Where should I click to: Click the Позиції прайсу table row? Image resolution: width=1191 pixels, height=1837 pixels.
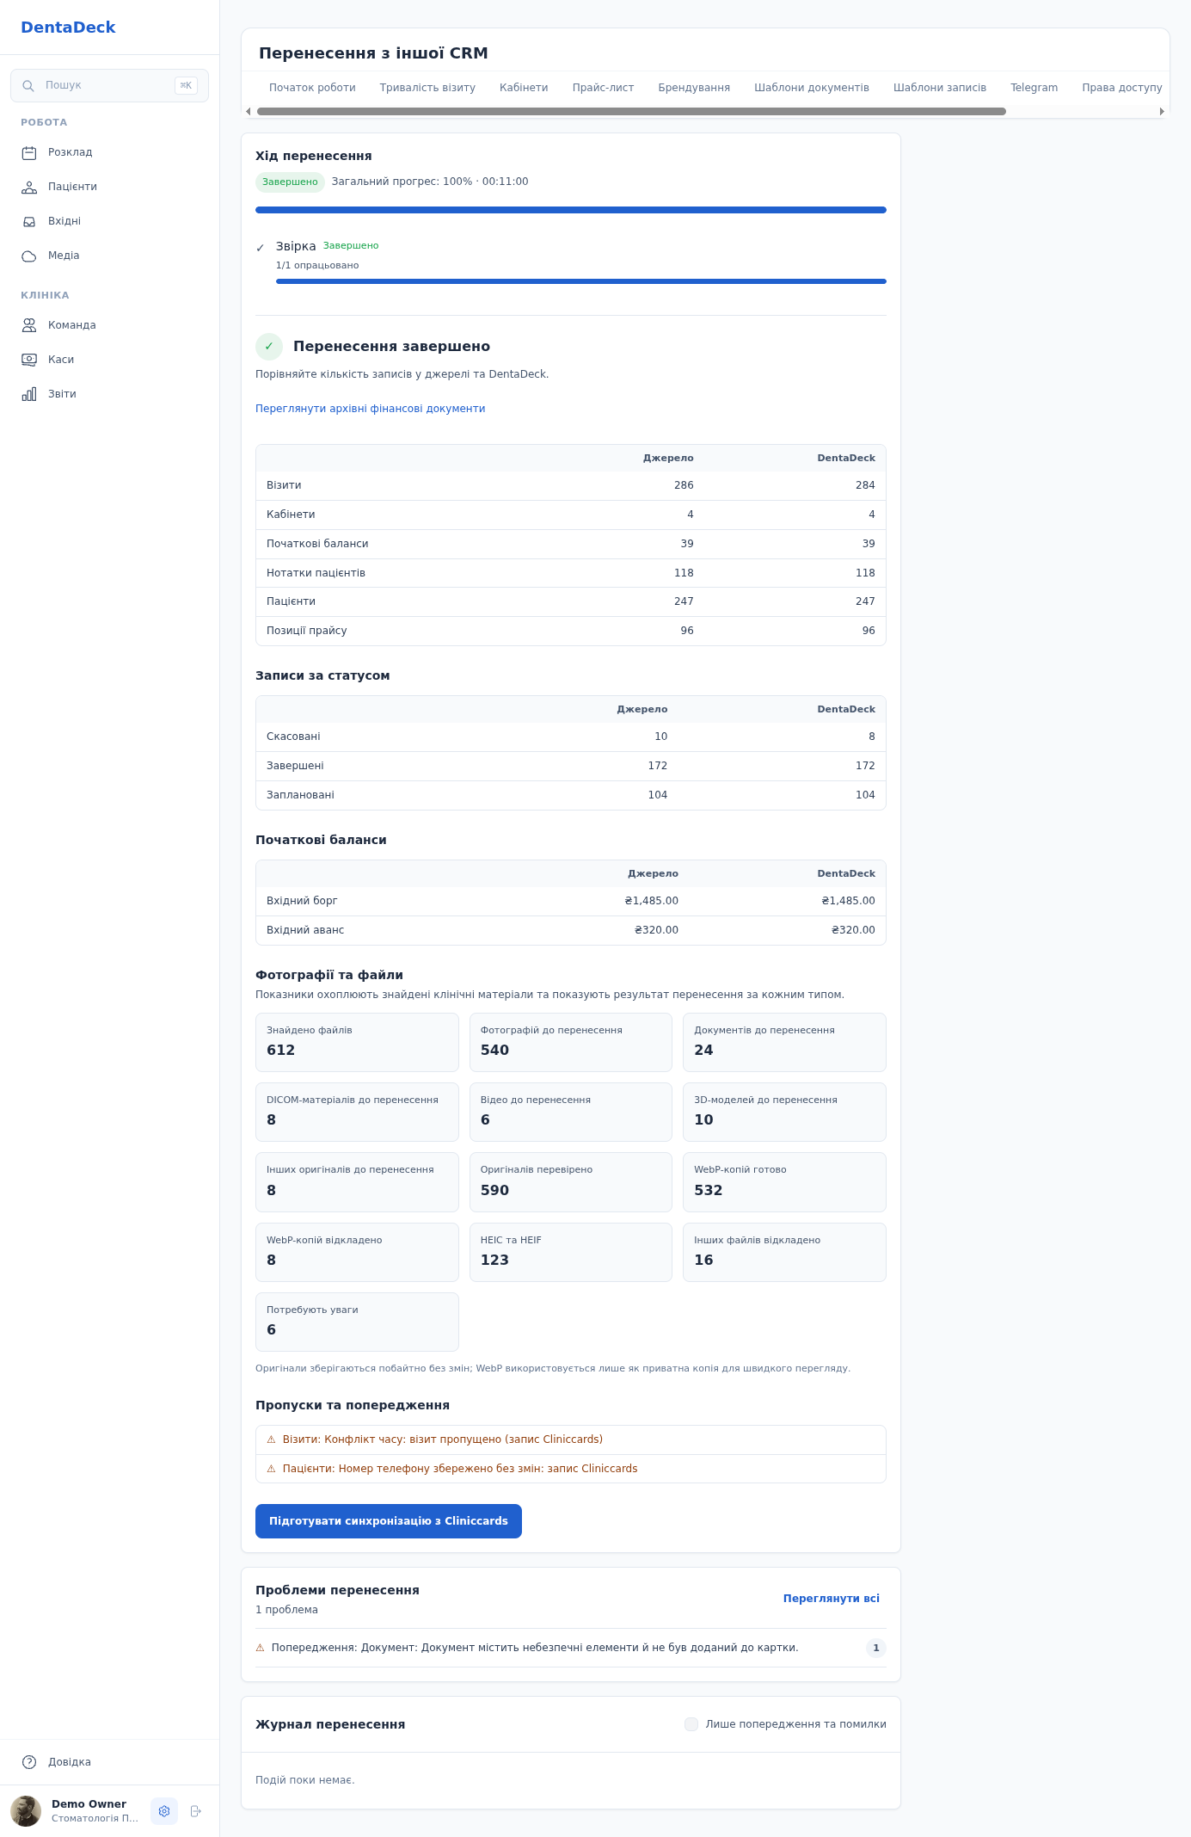tap(571, 631)
